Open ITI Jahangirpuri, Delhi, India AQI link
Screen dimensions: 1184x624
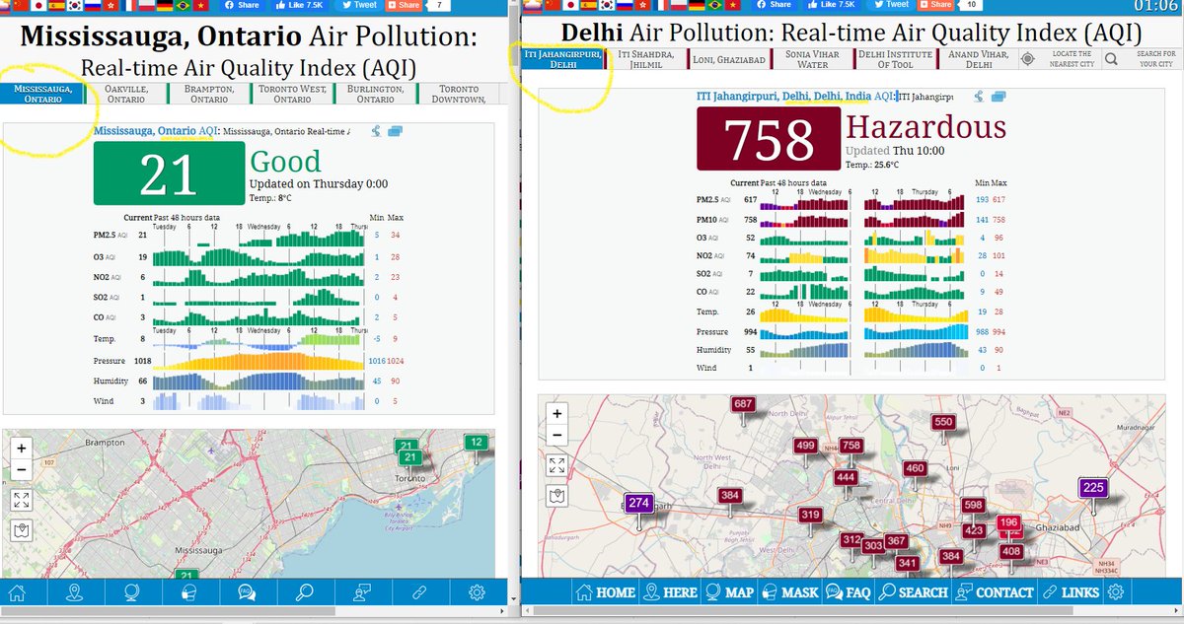796,97
